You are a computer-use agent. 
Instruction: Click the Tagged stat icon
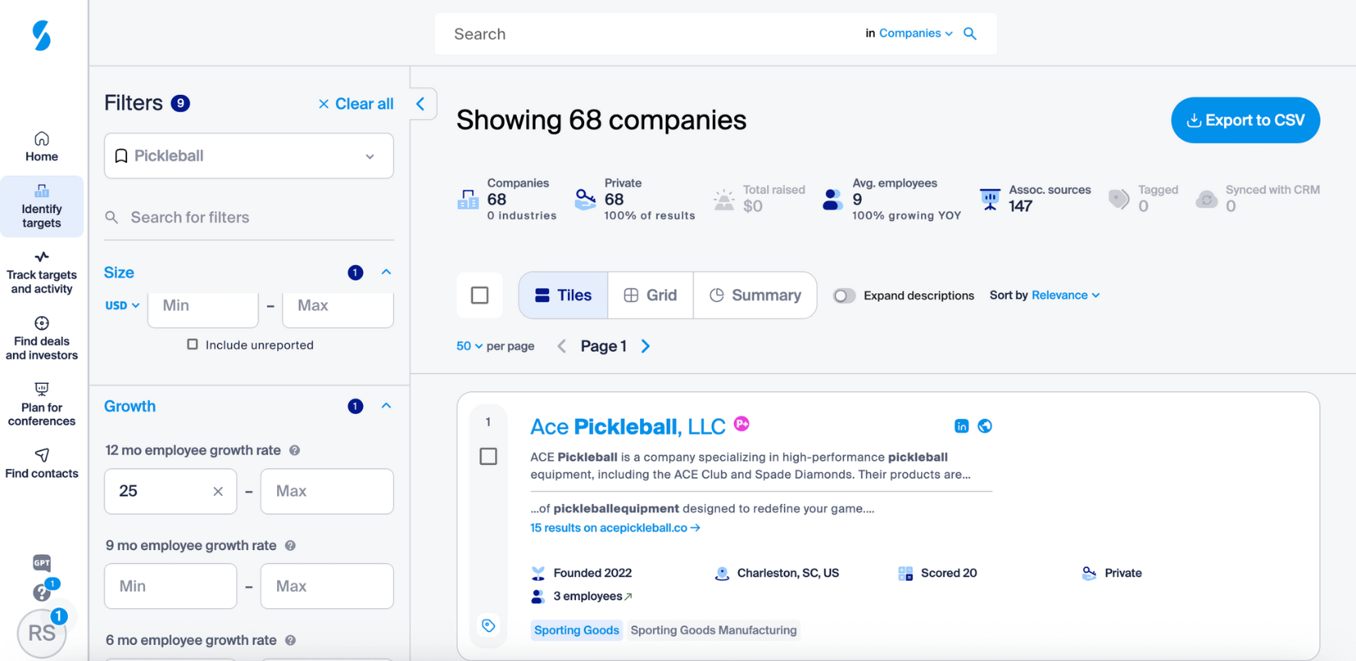pos(1119,199)
